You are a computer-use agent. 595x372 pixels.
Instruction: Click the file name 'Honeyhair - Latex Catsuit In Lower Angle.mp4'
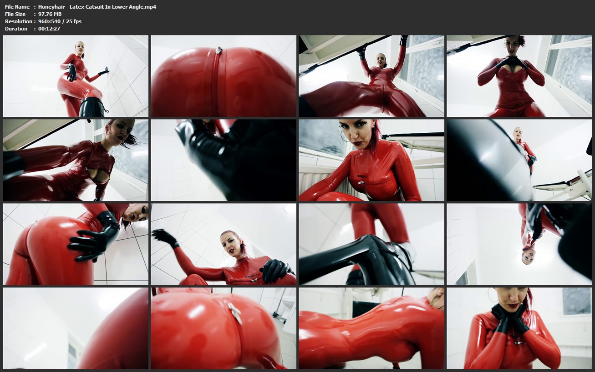pos(97,7)
